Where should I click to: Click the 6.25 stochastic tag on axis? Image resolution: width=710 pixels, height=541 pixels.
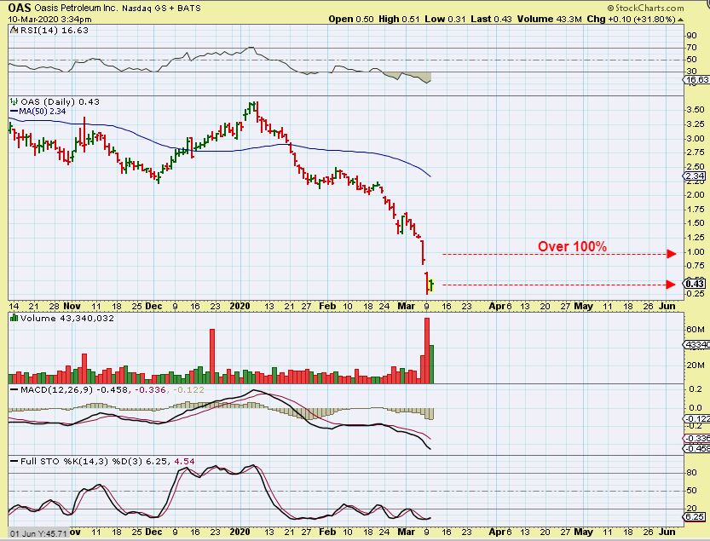tap(695, 517)
